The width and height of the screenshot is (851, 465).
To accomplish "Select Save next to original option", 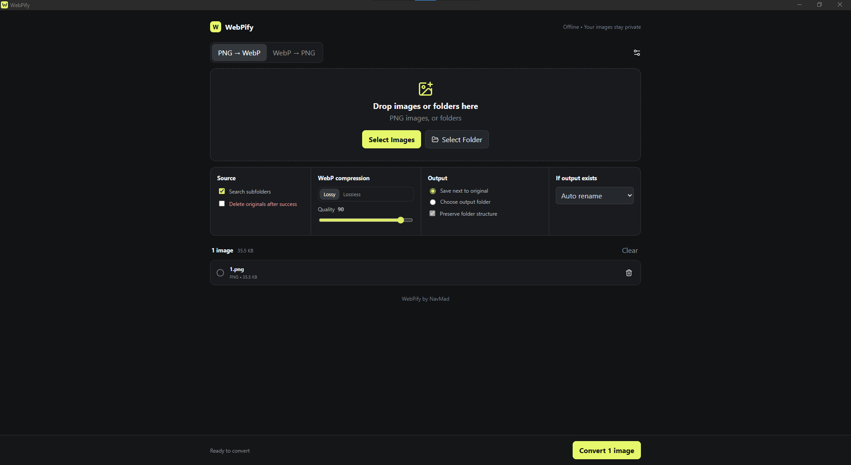I will [433, 191].
